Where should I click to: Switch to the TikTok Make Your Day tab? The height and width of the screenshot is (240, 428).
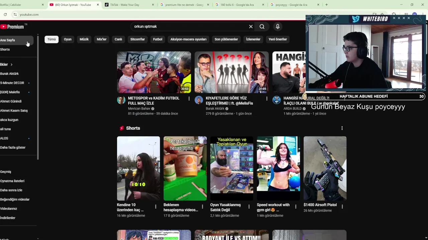[x=129, y=5]
